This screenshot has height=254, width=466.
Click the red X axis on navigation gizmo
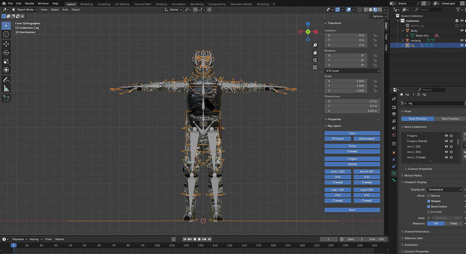[x=316, y=32]
